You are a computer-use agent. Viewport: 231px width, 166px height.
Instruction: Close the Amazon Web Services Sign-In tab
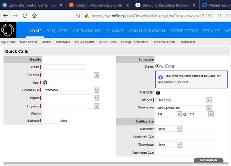[x=128, y=5]
